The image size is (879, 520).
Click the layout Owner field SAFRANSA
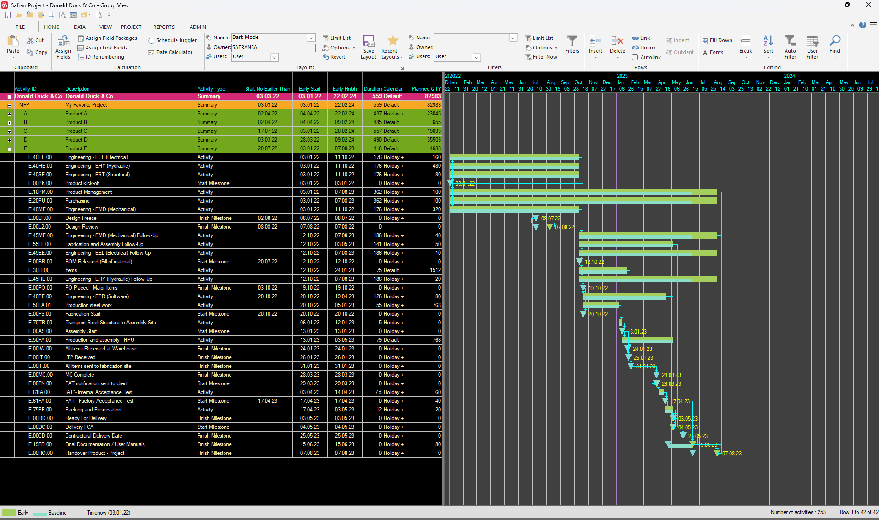pyautogui.click(x=273, y=47)
